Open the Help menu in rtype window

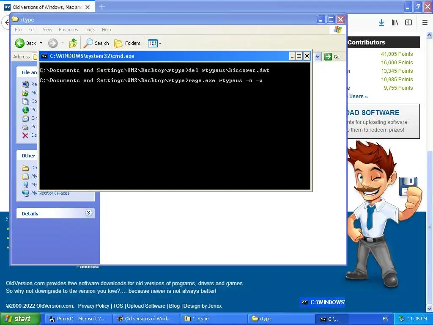pos(106,30)
